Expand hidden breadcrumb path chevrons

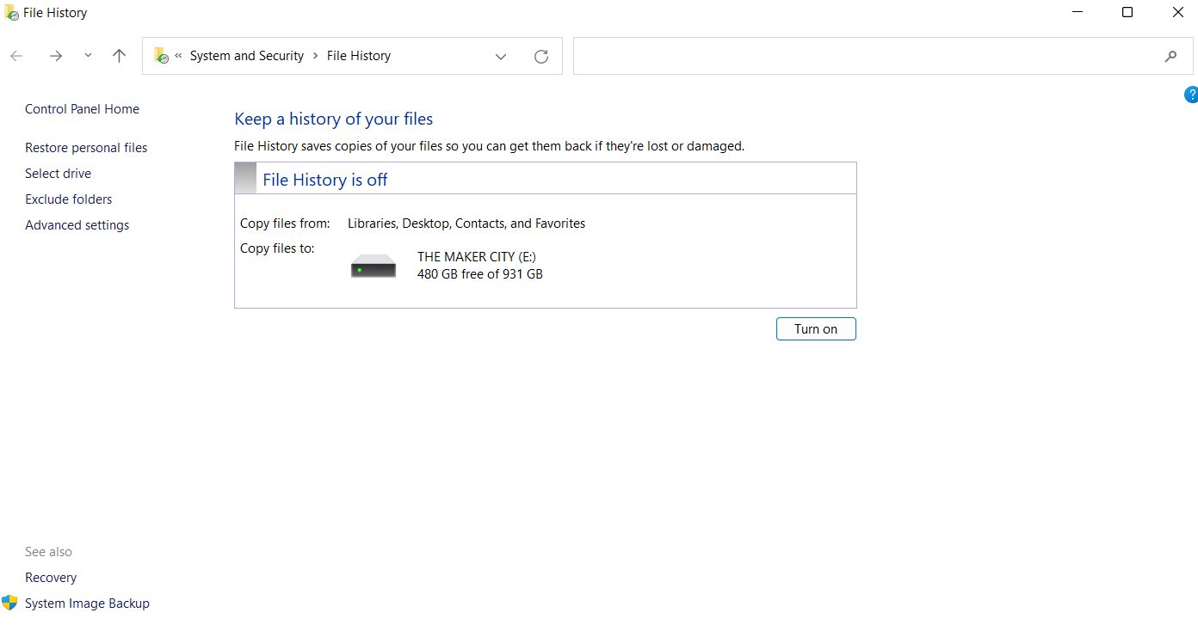click(178, 56)
